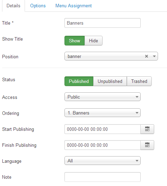
Task: Set Status to Published
Action: [79, 81]
